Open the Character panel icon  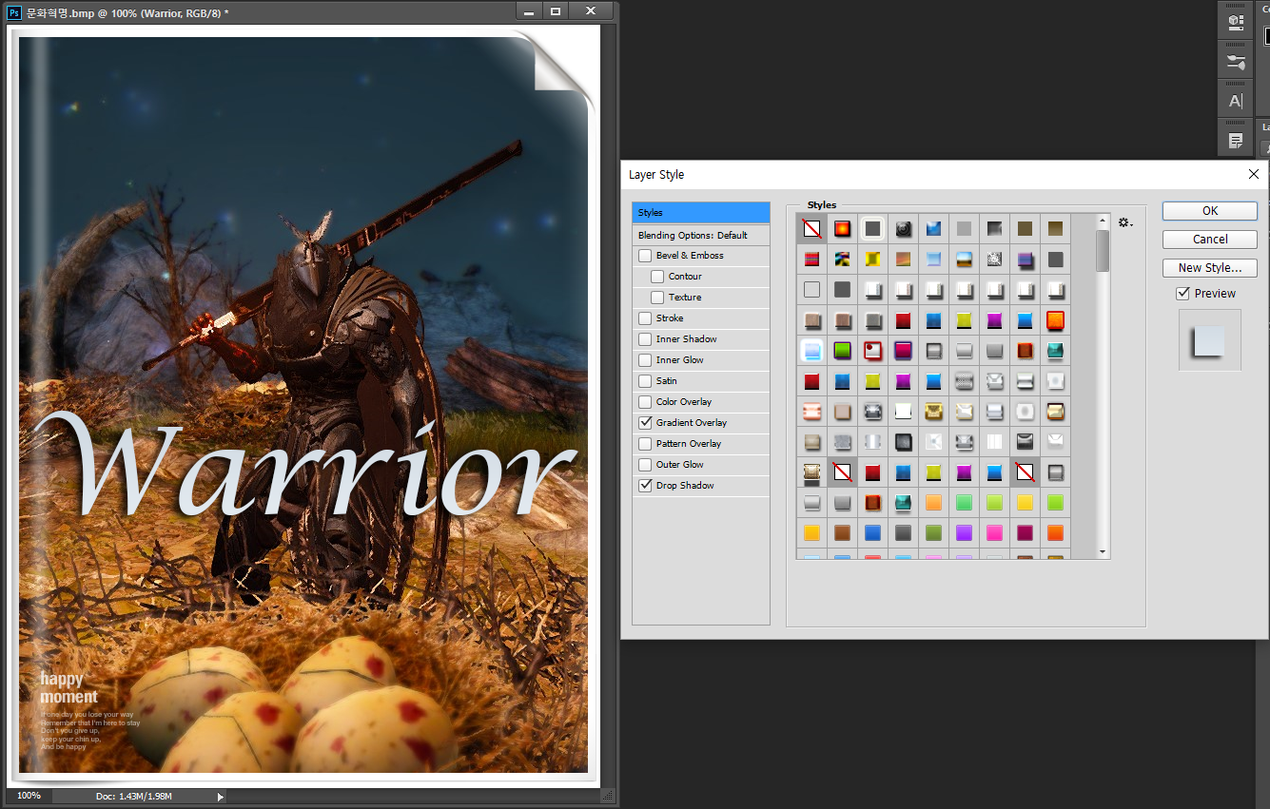tap(1236, 101)
